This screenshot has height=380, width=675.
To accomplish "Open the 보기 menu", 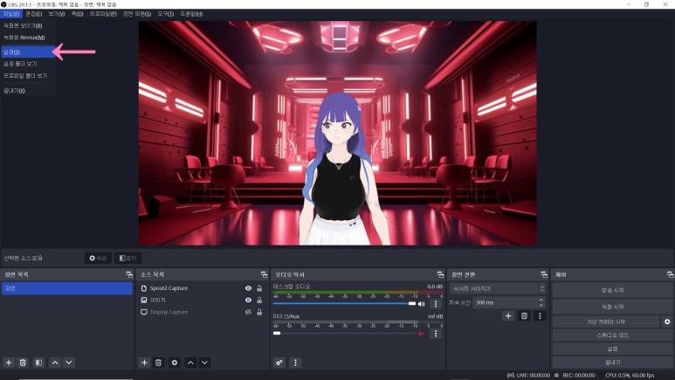I will coord(57,14).
